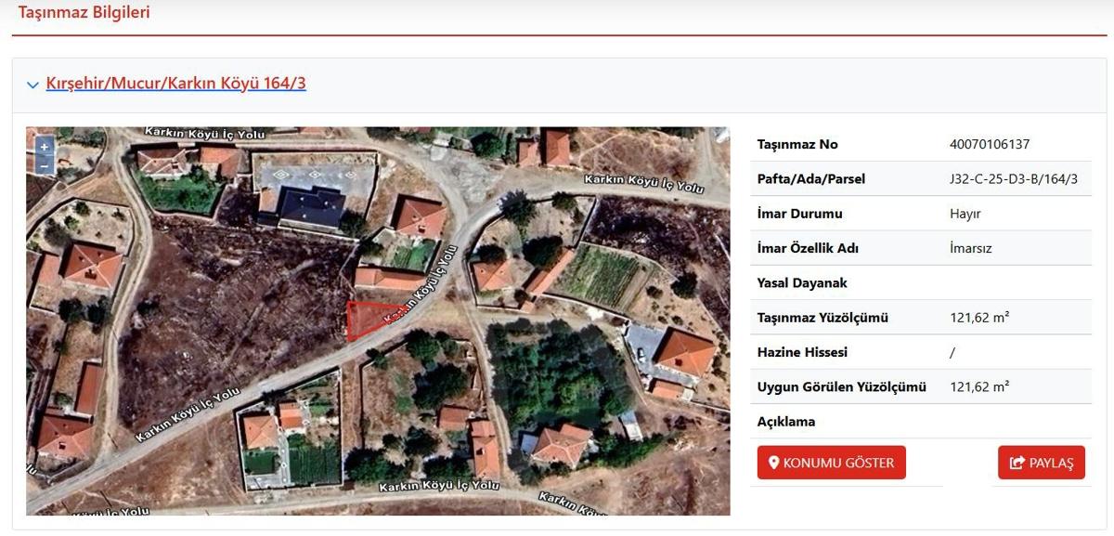
Task: Click the Pafta/Ada/Parsel value J32-C-25-D3-B/164/3
Action: point(1014,178)
